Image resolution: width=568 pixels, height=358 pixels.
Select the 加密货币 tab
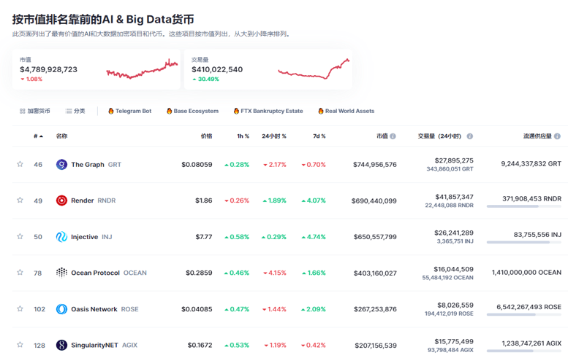(35, 112)
